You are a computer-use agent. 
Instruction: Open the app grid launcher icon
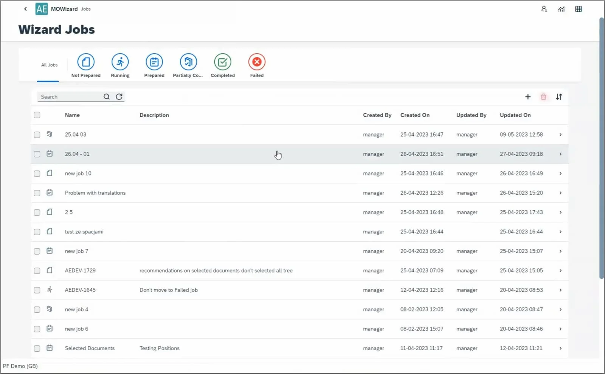(x=579, y=9)
